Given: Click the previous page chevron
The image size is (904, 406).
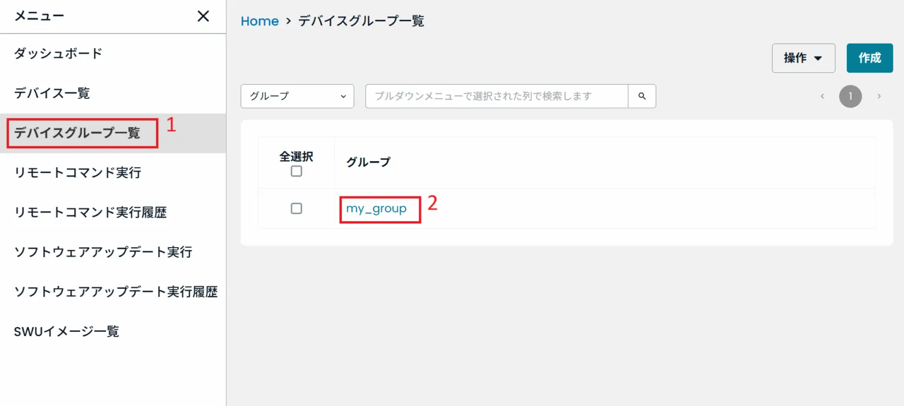Looking at the screenshot, I should pos(822,96).
